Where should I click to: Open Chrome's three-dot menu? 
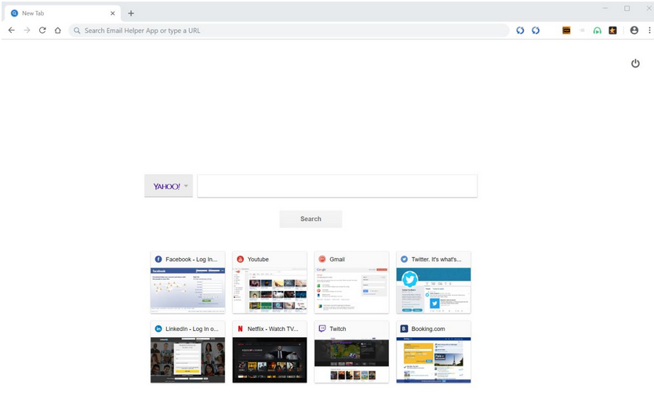click(649, 31)
